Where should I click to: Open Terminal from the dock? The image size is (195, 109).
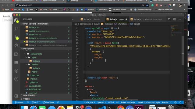tap(111, 107)
